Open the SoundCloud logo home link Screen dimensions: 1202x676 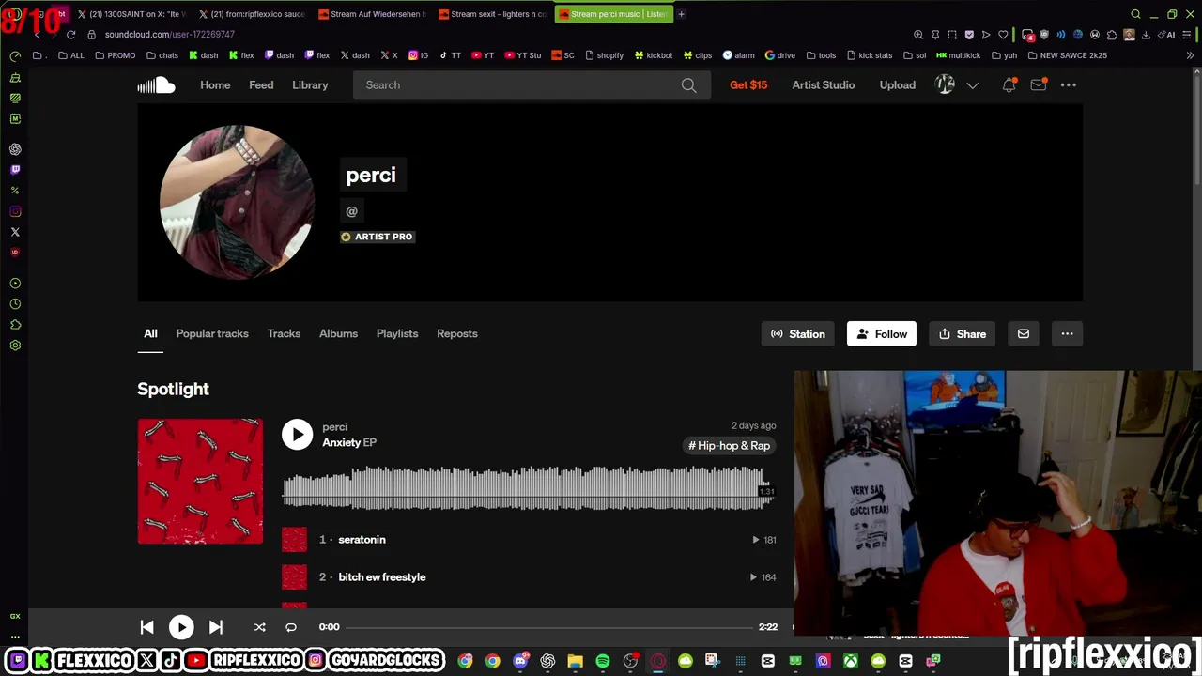point(156,85)
